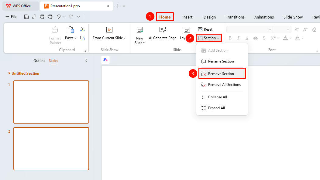Click the AI assistant icon above the slide

coord(105,60)
